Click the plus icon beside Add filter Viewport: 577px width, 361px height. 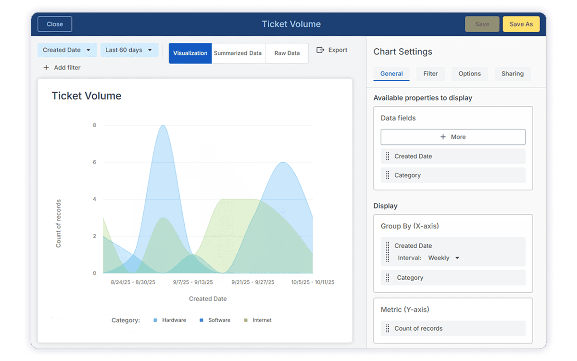(x=46, y=68)
